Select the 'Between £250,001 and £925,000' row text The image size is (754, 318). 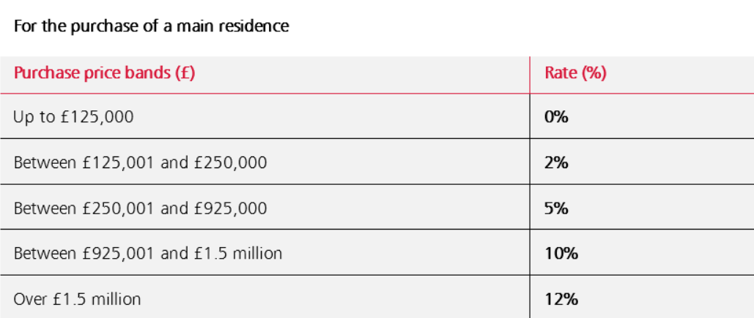pos(141,208)
